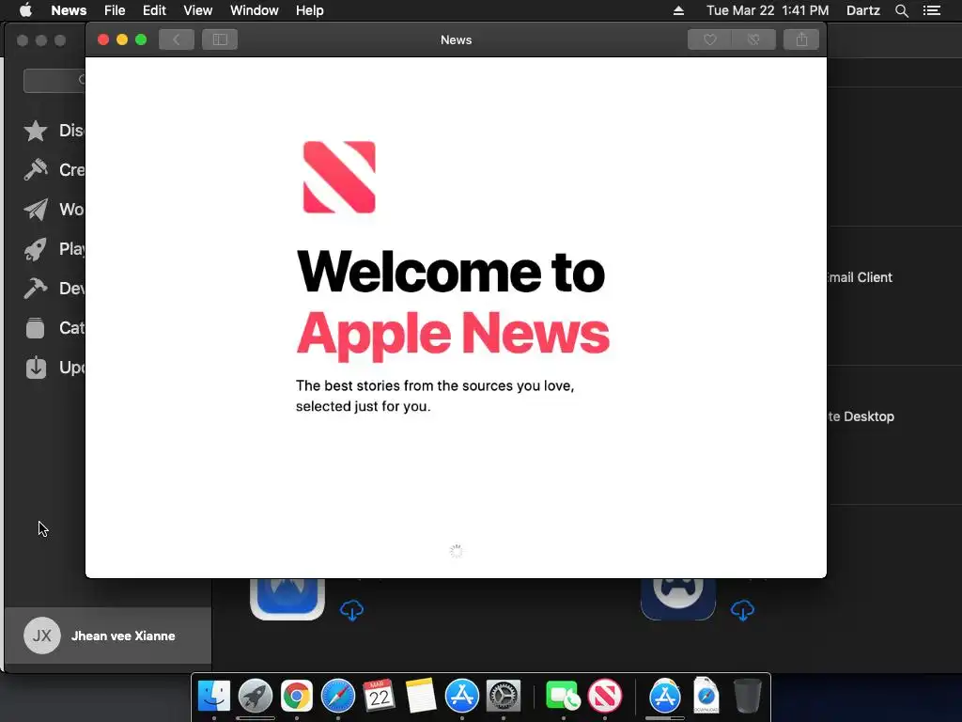
Task: Click the broken-heart Dislike button
Action: (x=754, y=39)
